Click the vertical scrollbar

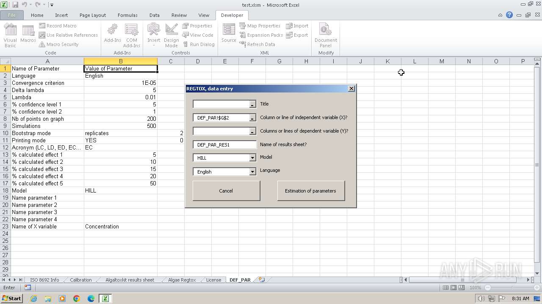pos(538,165)
